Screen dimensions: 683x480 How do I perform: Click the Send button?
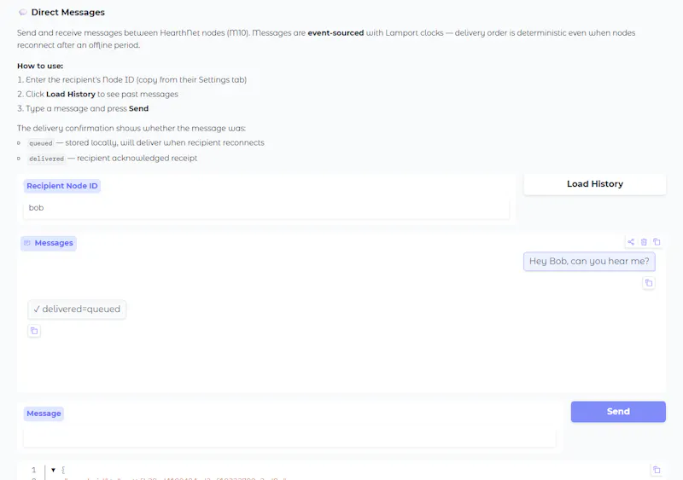(618, 412)
